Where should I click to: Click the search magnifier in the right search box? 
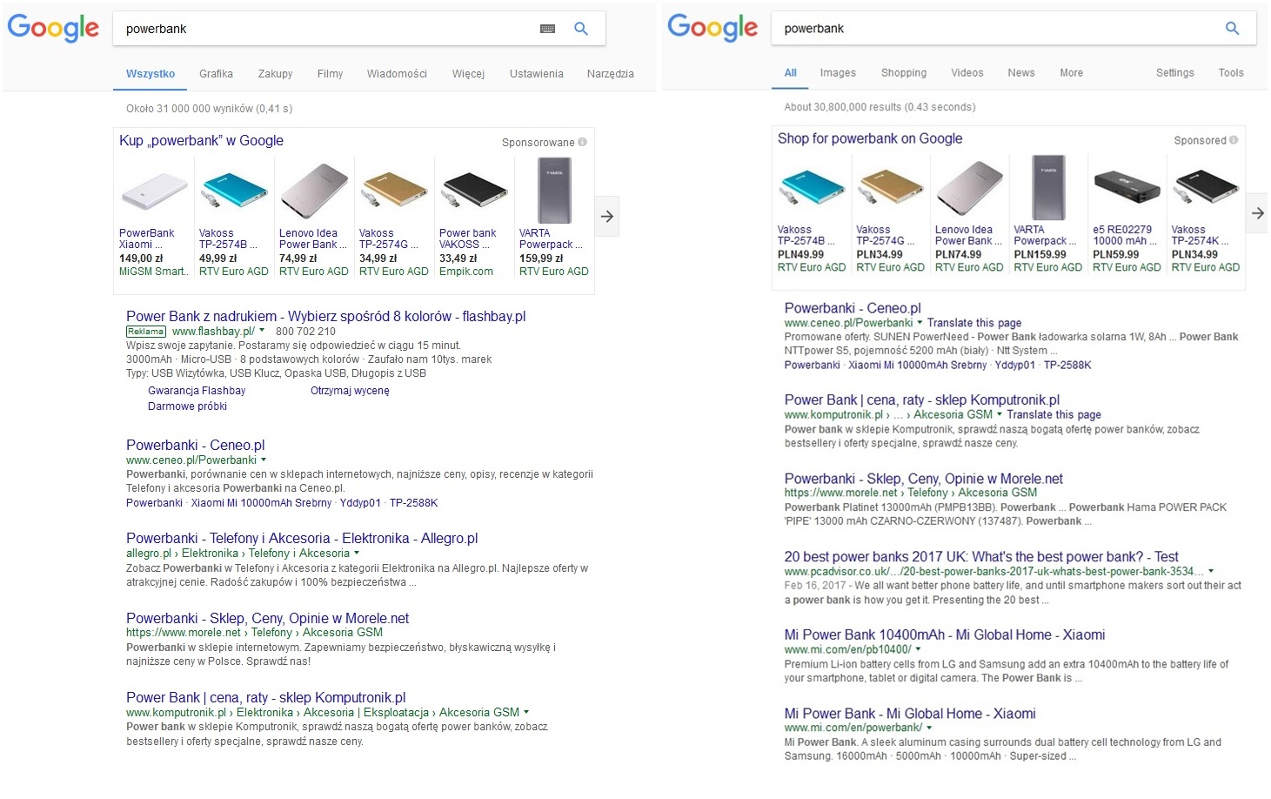1232,28
